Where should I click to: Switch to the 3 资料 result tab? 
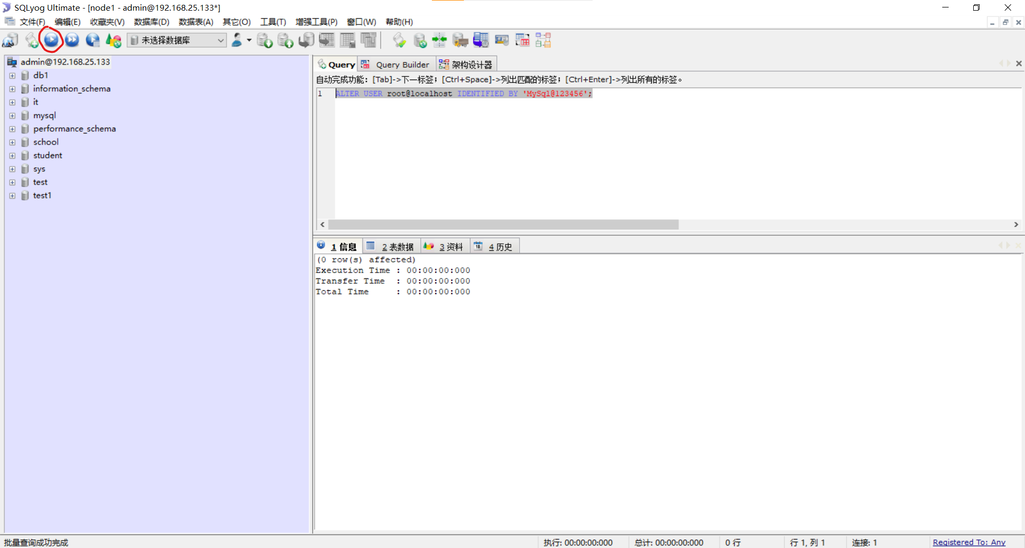(x=444, y=247)
